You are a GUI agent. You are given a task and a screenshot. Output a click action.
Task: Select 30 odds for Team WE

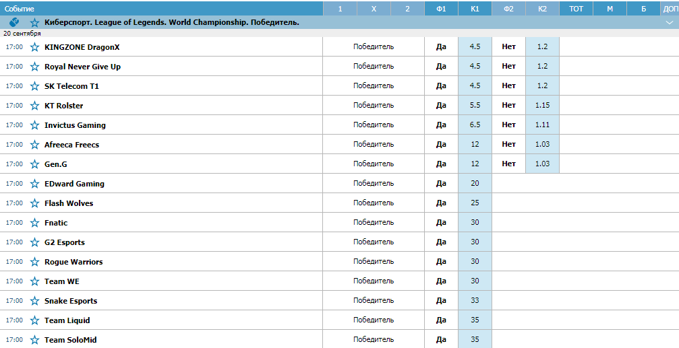coord(475,281)
